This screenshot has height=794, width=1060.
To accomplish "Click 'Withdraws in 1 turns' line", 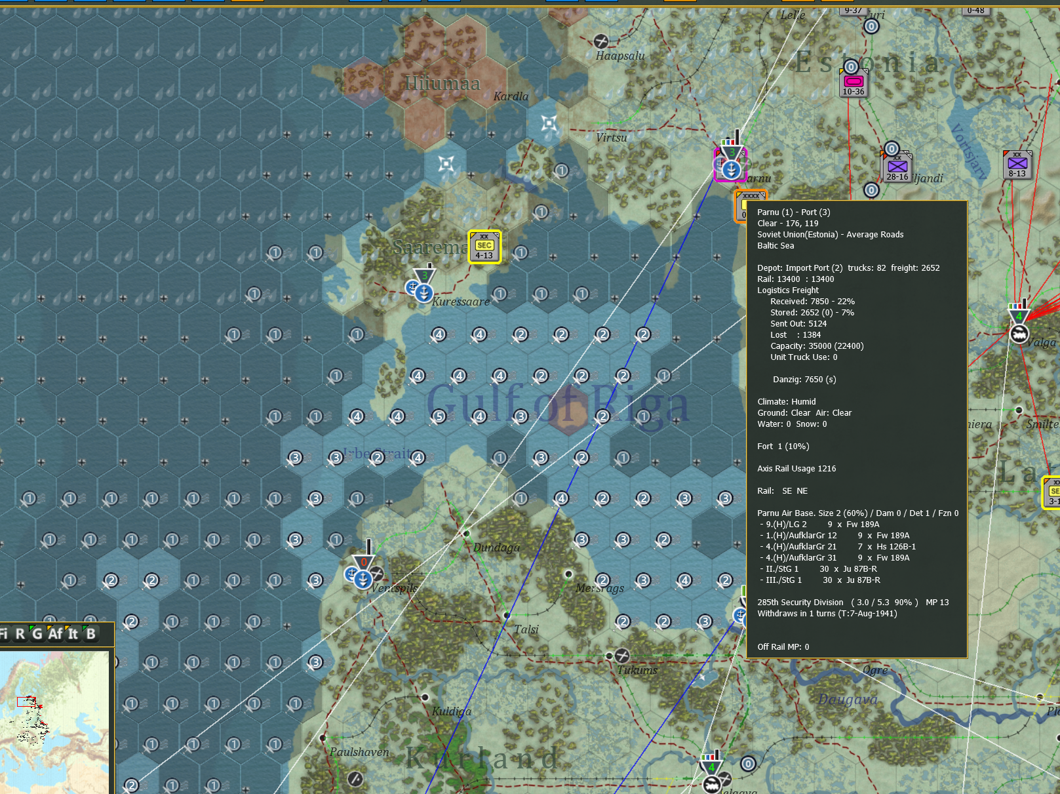I will pos(827,613).
